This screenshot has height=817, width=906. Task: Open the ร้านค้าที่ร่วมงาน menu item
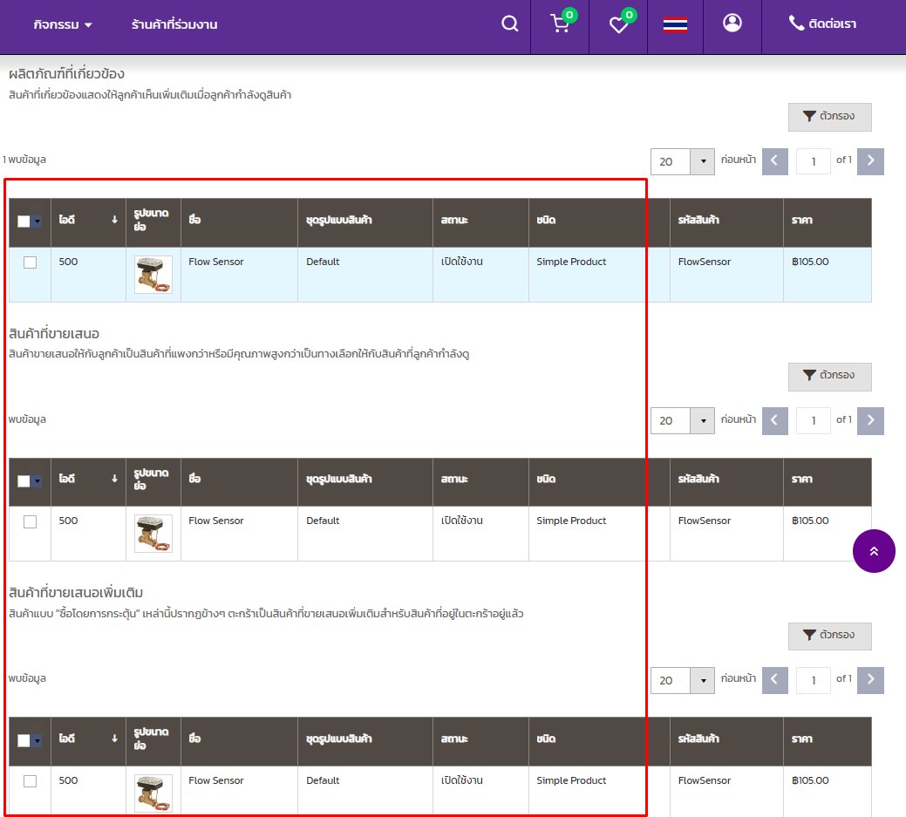[174, 24]
